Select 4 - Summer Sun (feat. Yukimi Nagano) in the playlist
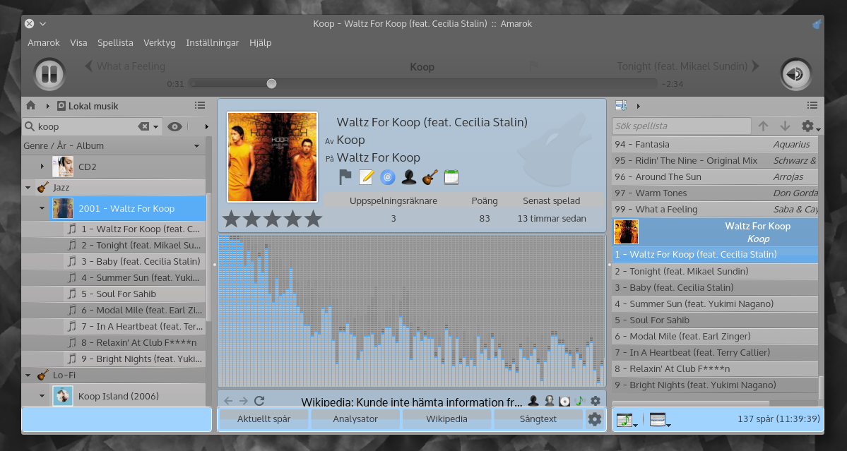 (715, 303)
